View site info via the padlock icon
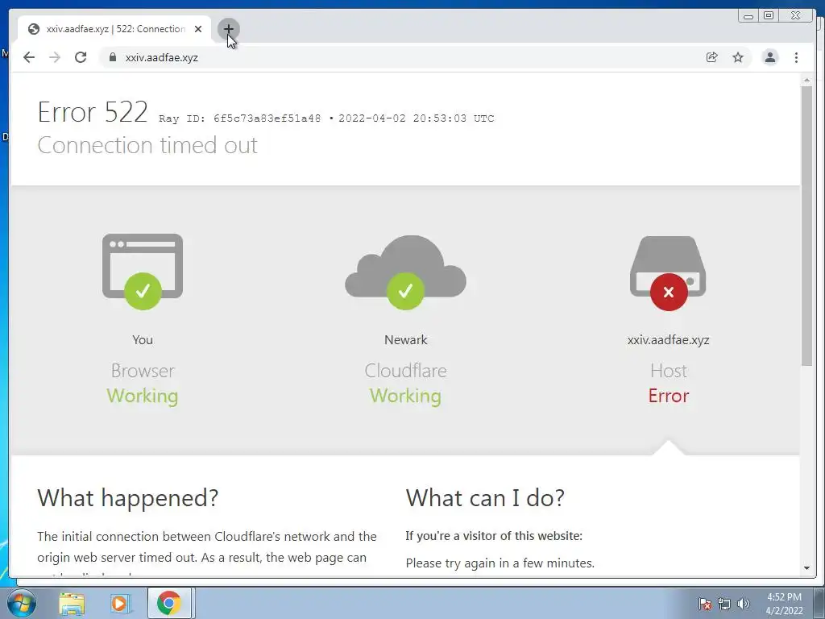 click(x=112, y=57)
